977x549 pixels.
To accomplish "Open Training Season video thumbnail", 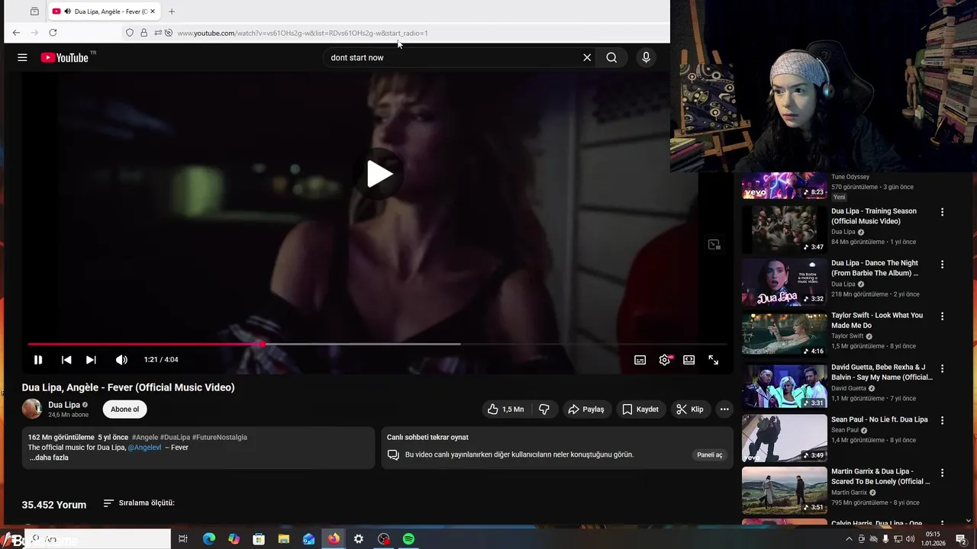I will click(x=785, y=229).
